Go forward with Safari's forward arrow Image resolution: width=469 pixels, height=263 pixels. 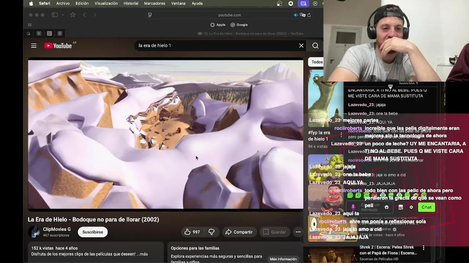95,15
